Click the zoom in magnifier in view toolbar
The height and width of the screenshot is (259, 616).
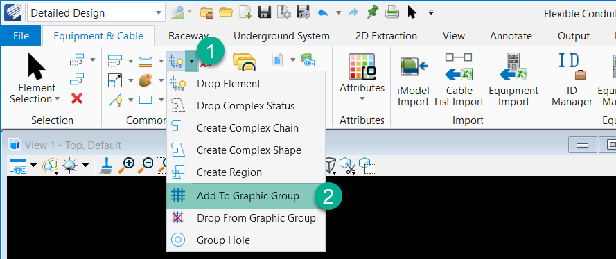(x=128, y=166)
